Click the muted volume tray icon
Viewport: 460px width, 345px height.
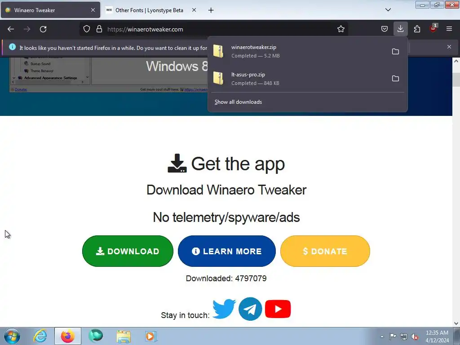415,337
